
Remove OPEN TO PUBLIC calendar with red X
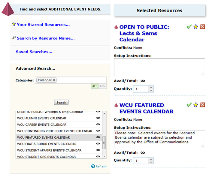[203, 27]
